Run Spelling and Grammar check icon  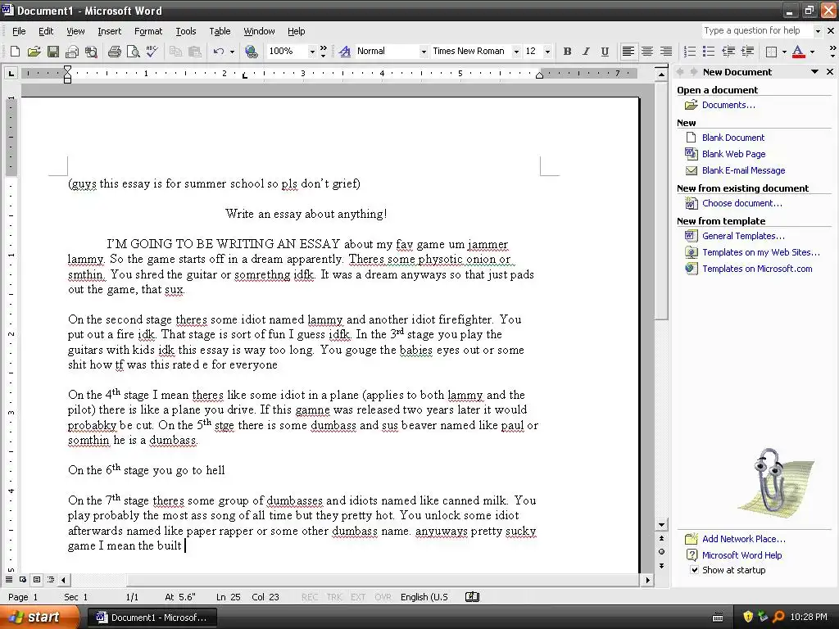coord(152,52)
